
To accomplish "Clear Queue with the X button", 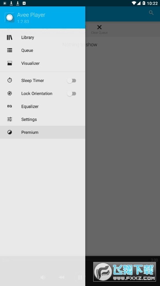I will point(99,27).
